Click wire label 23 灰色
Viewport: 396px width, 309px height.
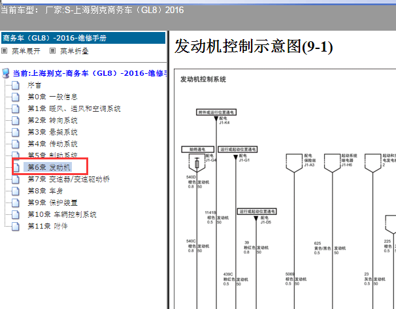click(x=368, y=277)
